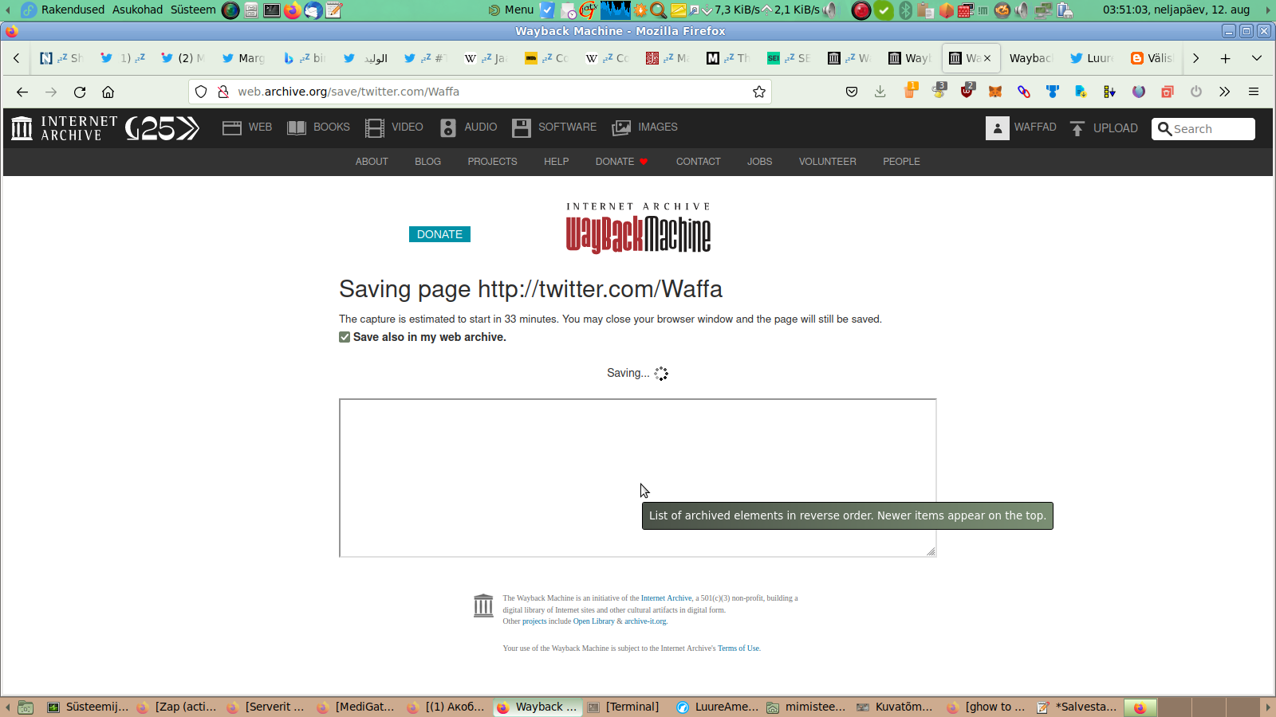
Task: Click the Bluetooth tray icon
Action: tap(905, 10)
